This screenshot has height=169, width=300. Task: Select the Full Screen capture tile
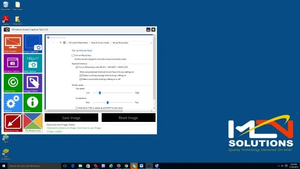pyautogui.click(x=13, y=44)
